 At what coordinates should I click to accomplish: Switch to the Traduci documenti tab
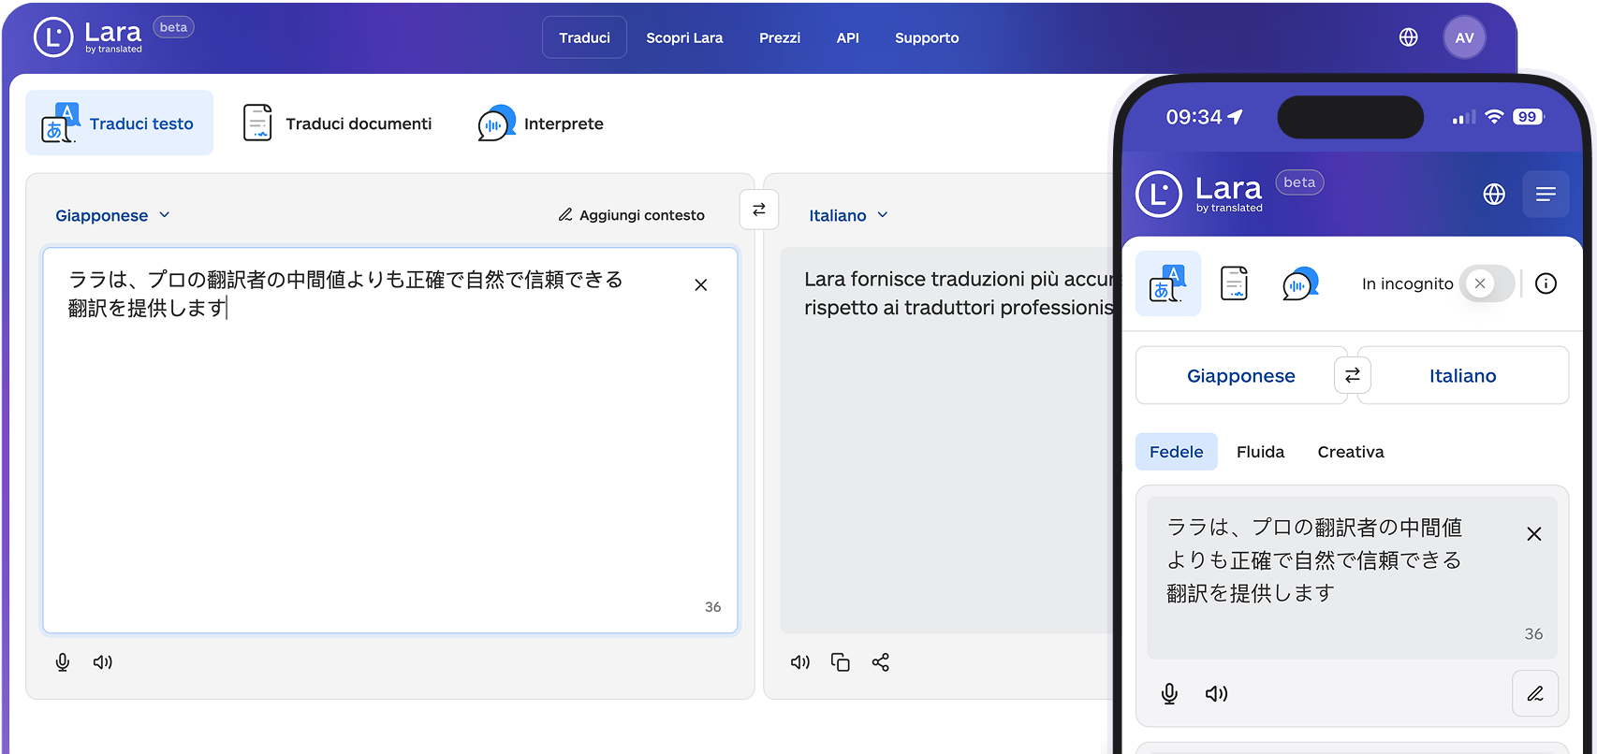(x=338, y=123)
